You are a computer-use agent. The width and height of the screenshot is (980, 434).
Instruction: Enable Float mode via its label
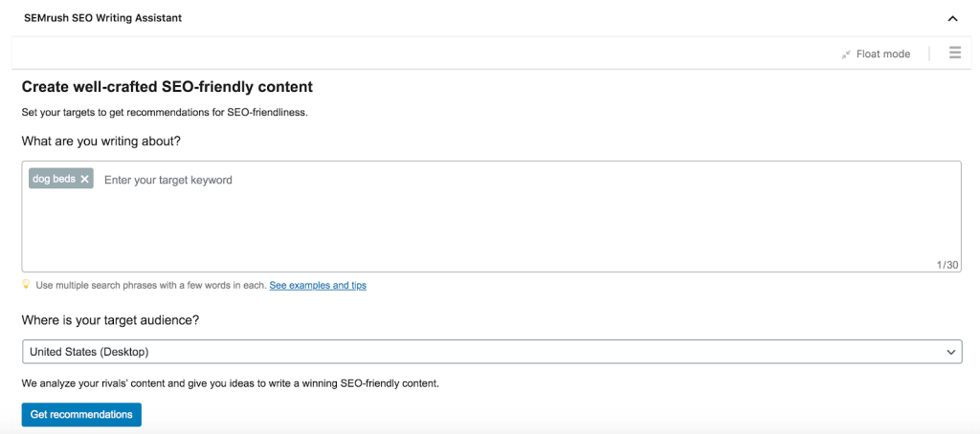882,54
